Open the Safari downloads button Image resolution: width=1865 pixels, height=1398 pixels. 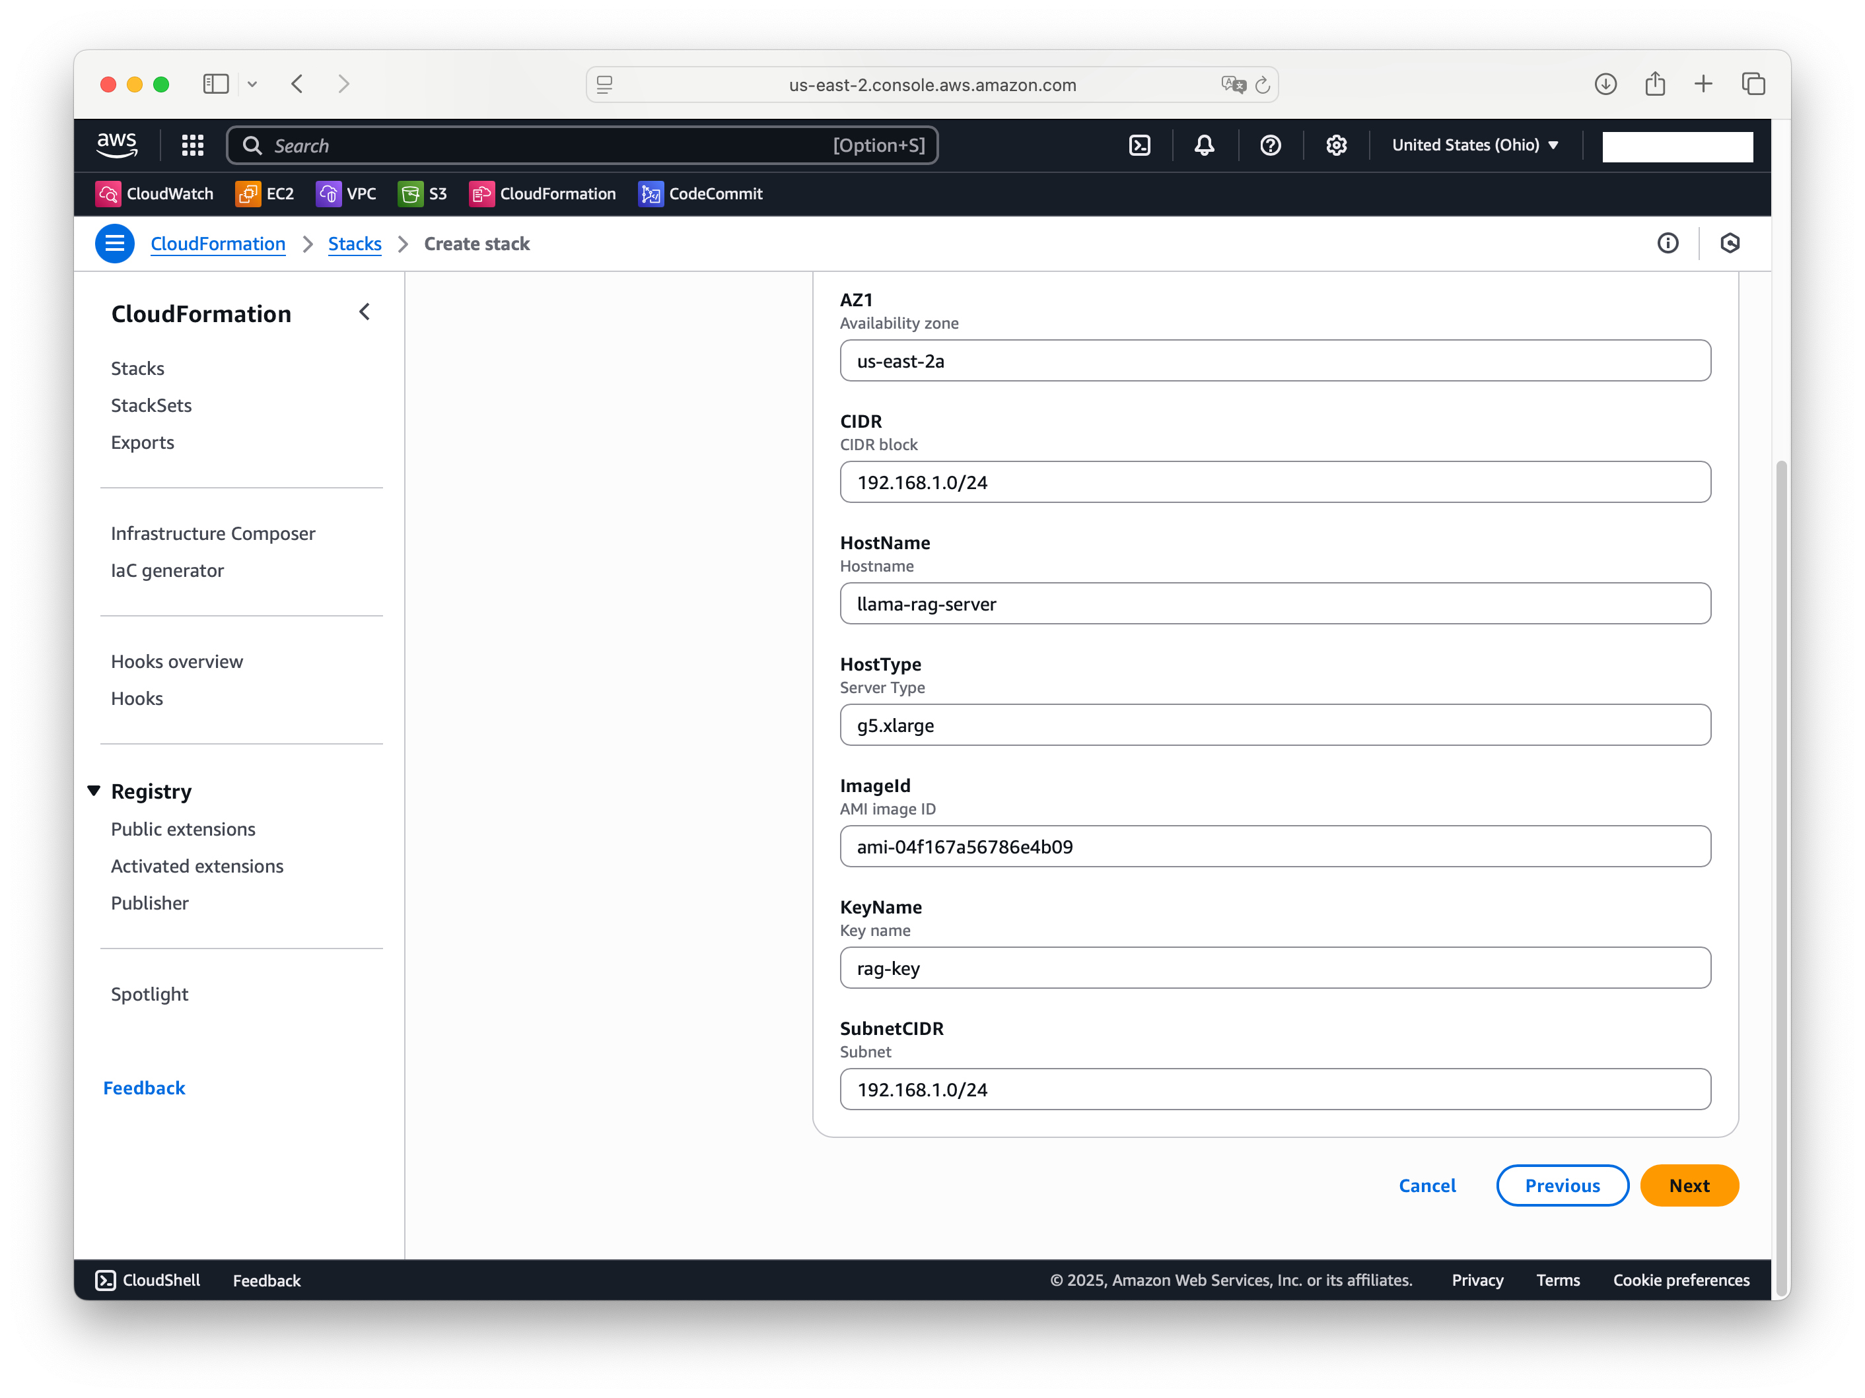[1605, 84]
